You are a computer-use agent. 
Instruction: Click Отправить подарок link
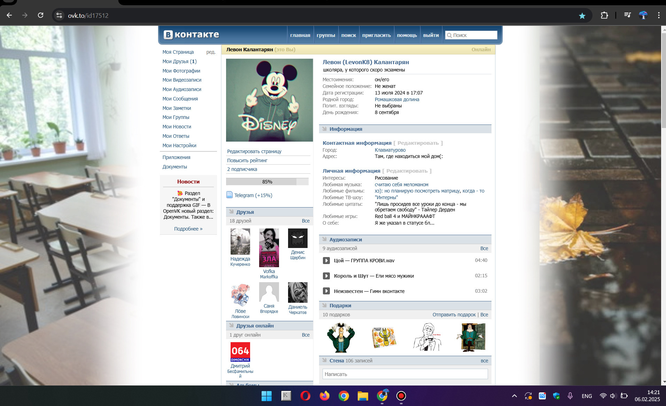point(454,315)
